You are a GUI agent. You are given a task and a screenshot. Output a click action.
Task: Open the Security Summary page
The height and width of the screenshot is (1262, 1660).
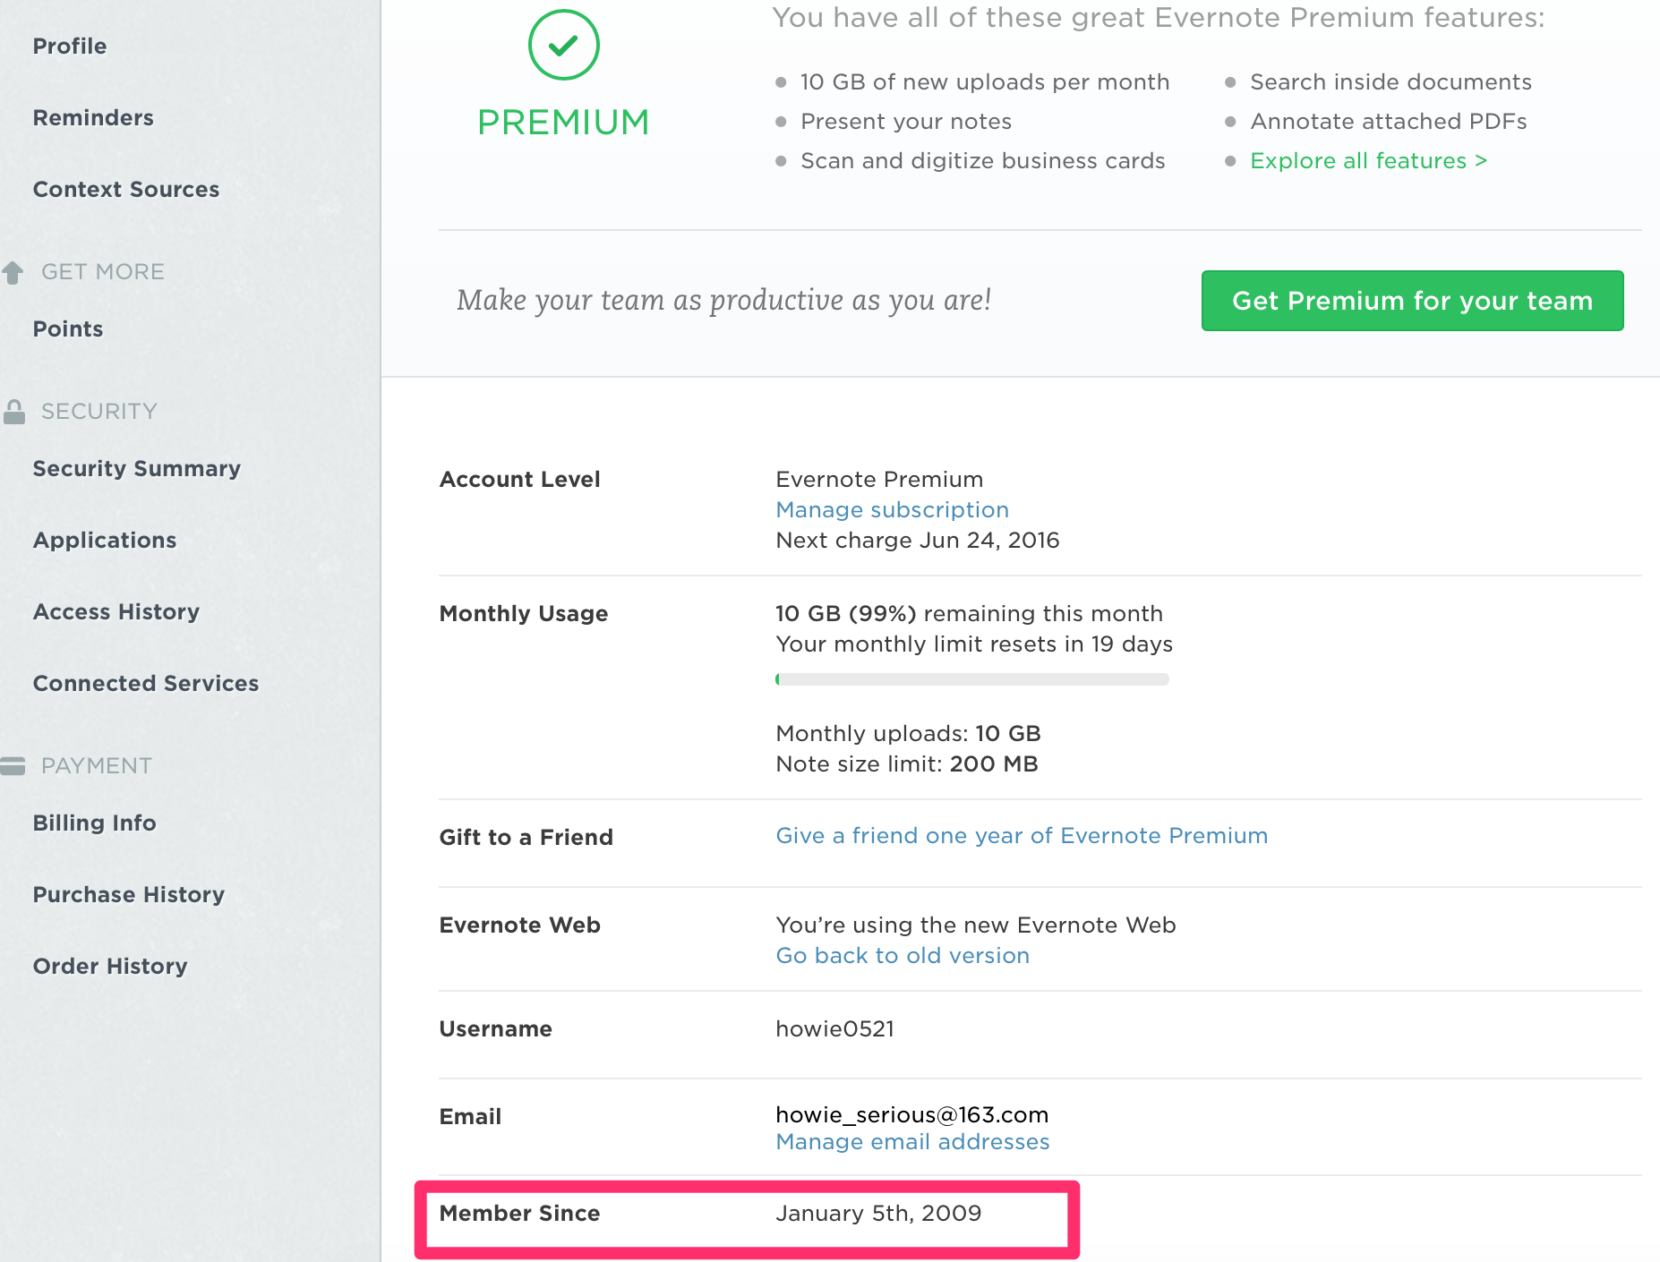pos(137,469)
